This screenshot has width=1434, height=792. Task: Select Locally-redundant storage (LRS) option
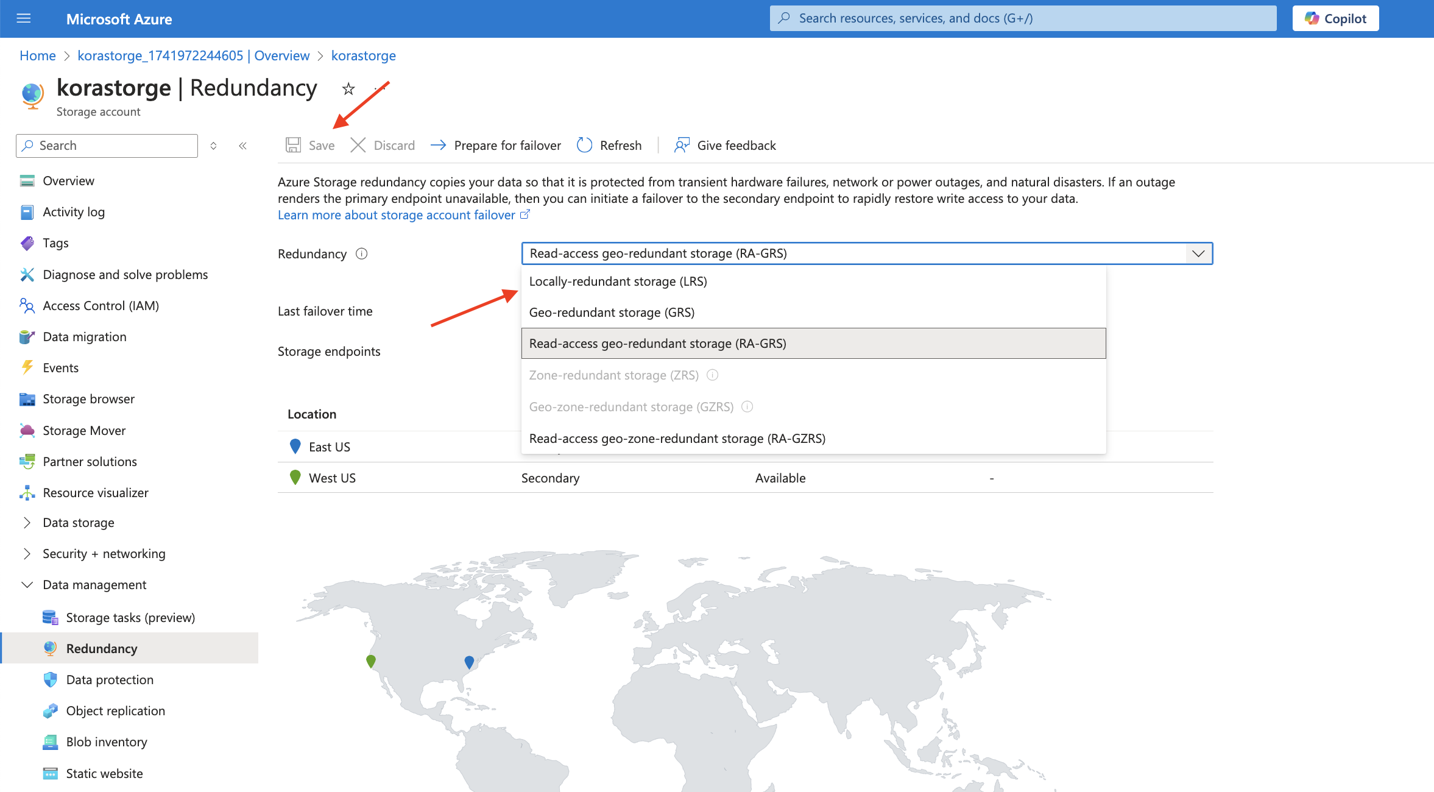tap(813, 281)
